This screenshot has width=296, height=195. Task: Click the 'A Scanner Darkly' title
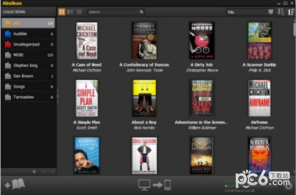(259, 65)
